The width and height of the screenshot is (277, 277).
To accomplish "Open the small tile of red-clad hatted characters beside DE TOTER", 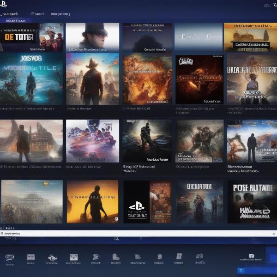I will point(51,37).
